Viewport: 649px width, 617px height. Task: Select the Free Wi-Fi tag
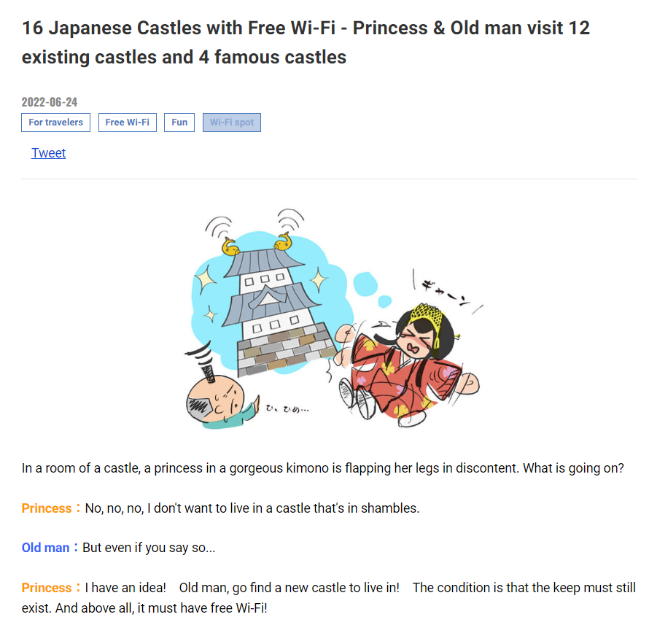pos(127,123)
